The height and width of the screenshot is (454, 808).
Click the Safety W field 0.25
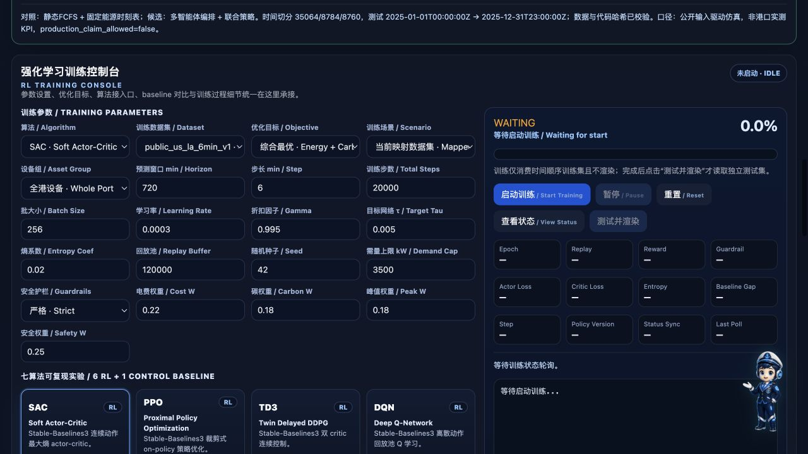[75, 352]
